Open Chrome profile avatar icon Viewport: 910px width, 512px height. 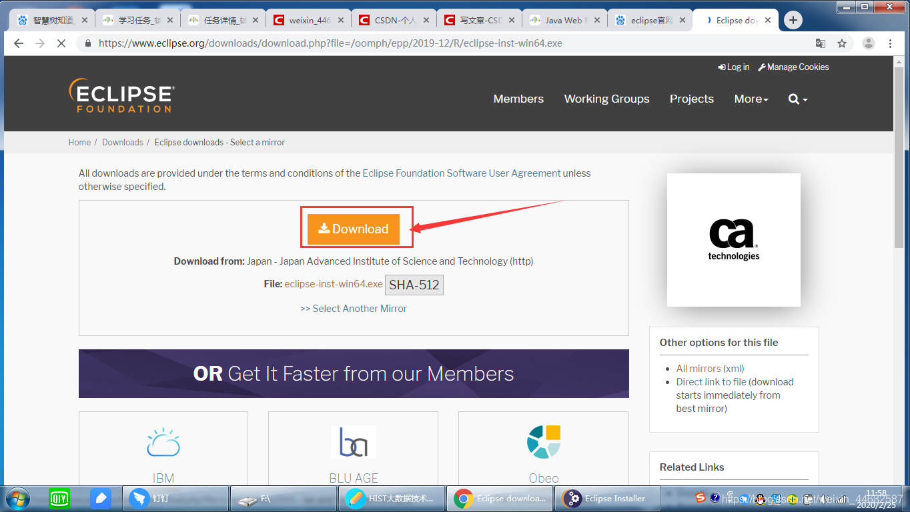point(869,43)
